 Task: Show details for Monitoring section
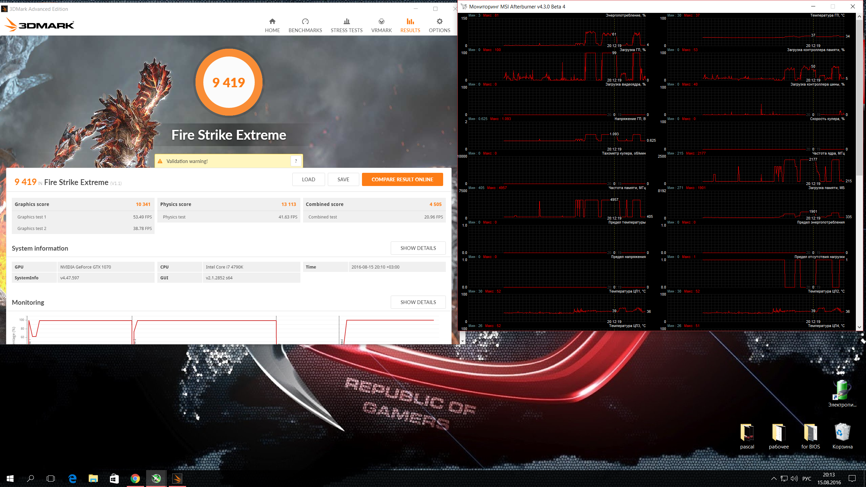(x=418, y=302)
